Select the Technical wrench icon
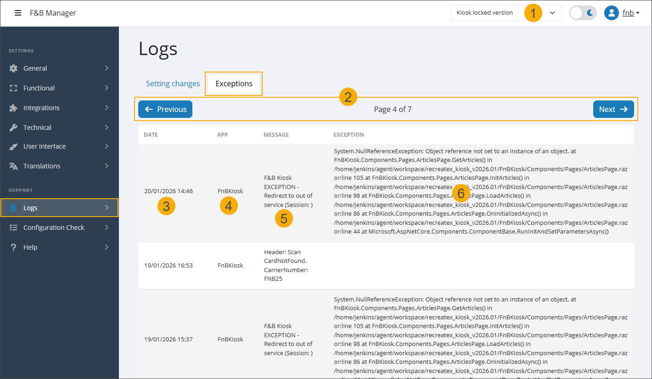The height and width of the screenshot is (379, 652). (x=13, y=127)
